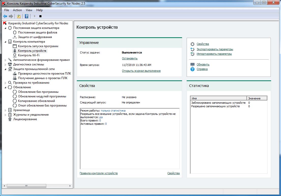Open Правила контроля устройств link
Viewport: 281px width, 196px height.
click(x=99, y=173)
